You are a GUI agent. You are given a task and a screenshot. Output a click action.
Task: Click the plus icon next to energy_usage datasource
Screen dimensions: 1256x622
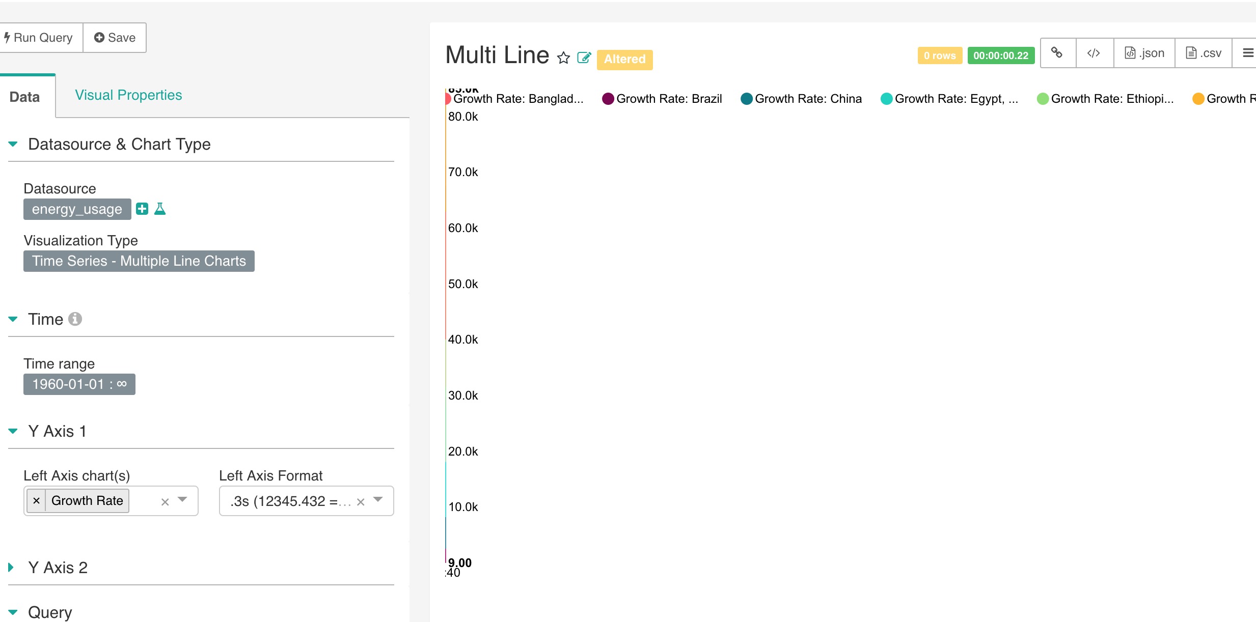(x=142, y=208)
